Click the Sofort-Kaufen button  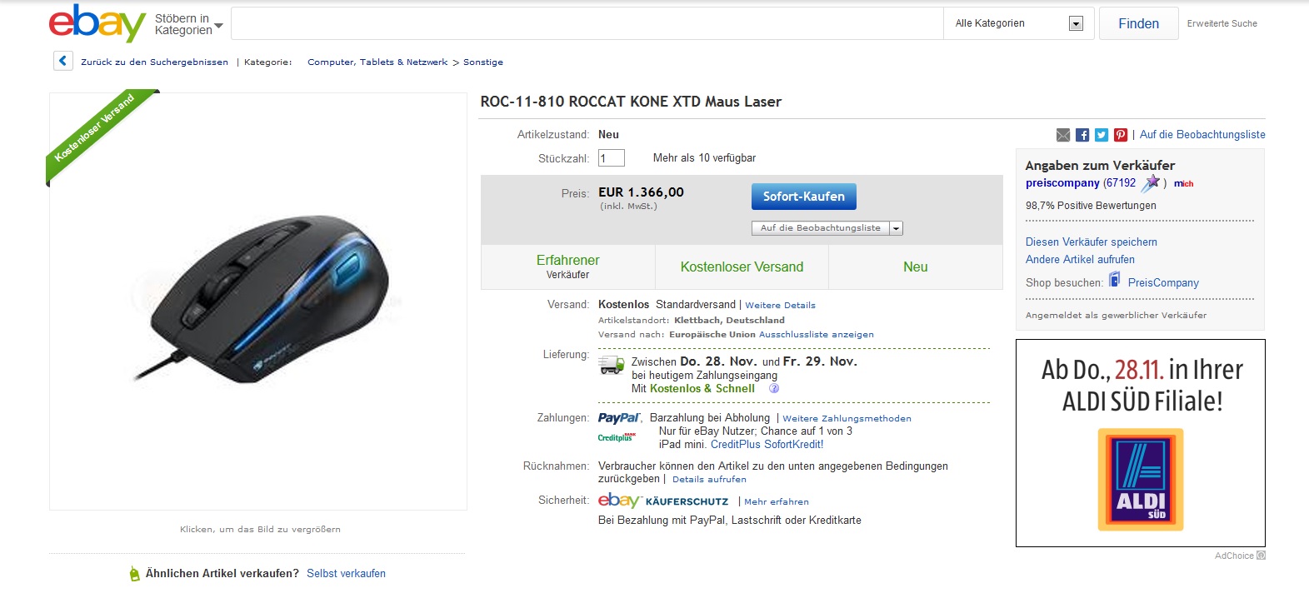pyautogui.click(x=803, y=197)
